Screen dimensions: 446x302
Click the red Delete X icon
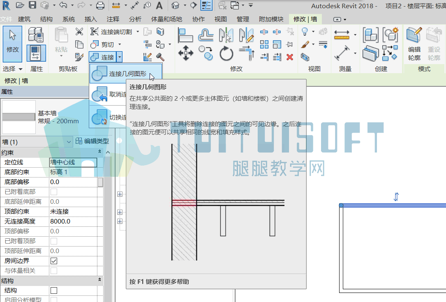[x=289, y=58]
